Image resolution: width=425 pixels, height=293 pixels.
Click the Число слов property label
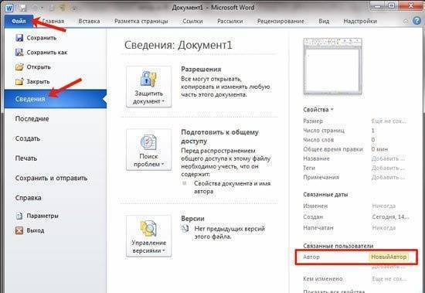point(318,140)
